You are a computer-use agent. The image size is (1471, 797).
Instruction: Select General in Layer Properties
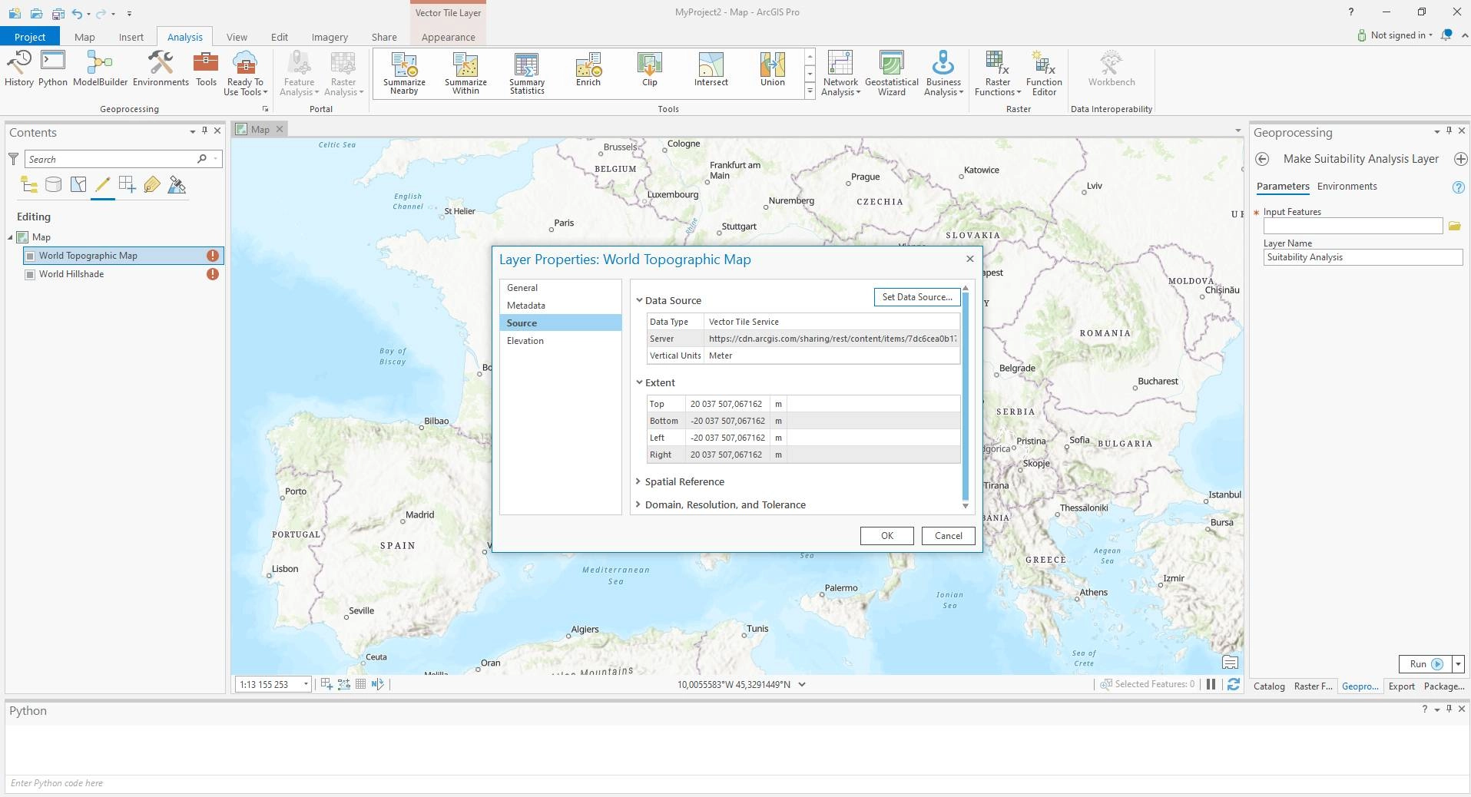(561, 288)
